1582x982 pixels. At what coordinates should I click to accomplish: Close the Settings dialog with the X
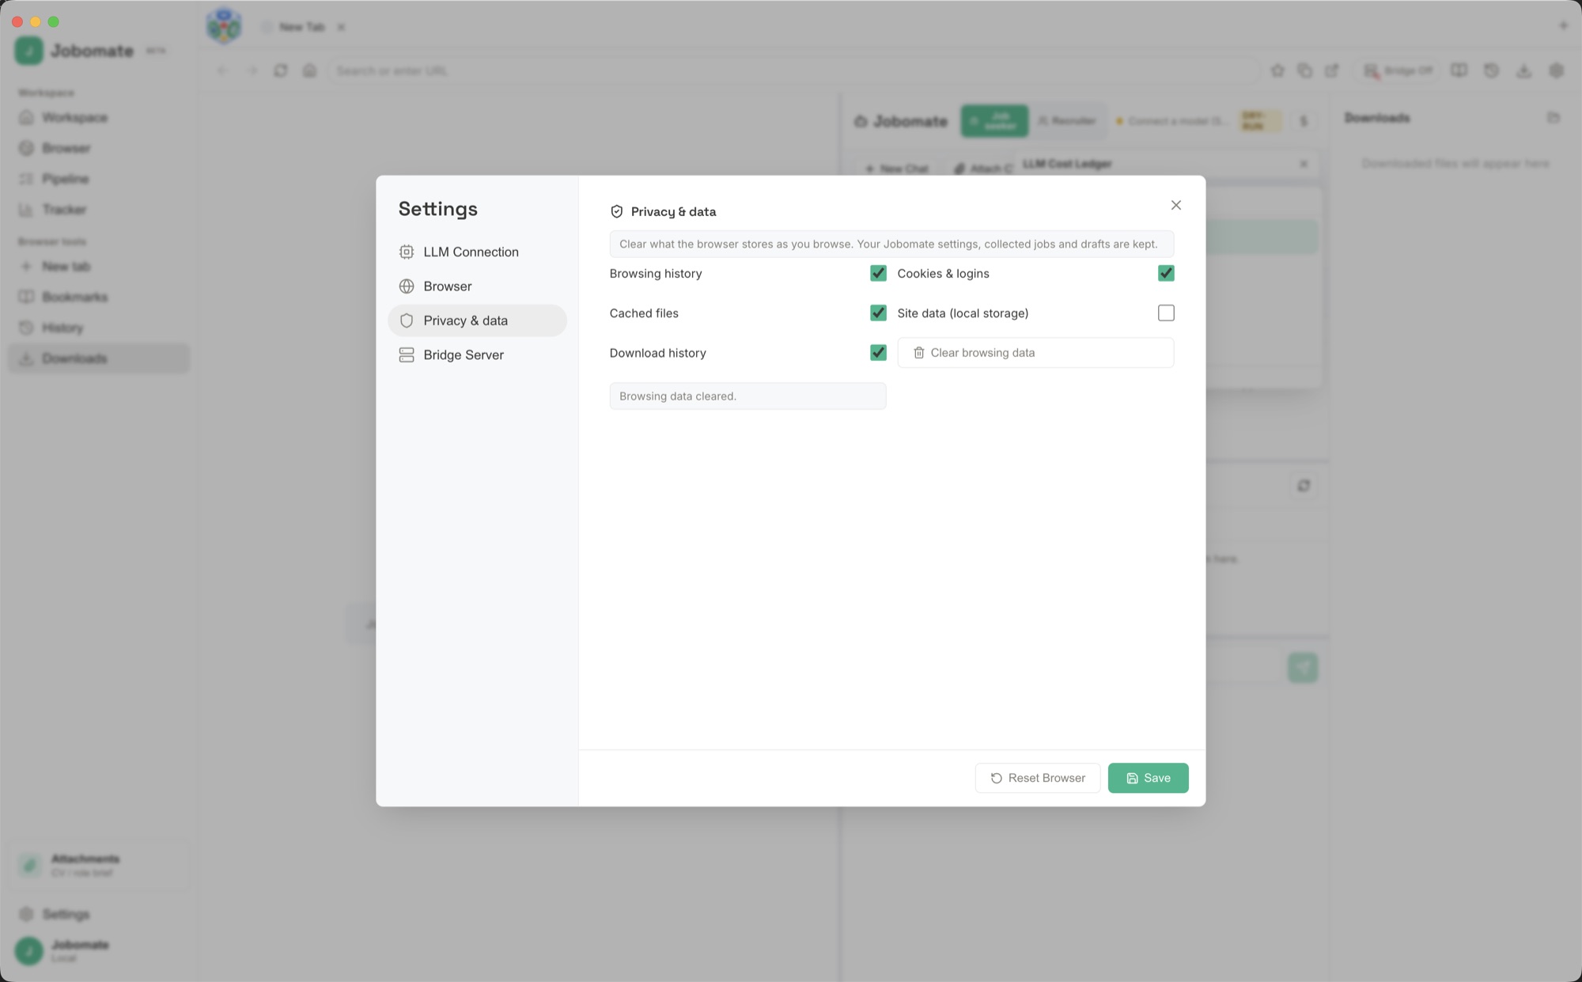tap(1175, 205)
